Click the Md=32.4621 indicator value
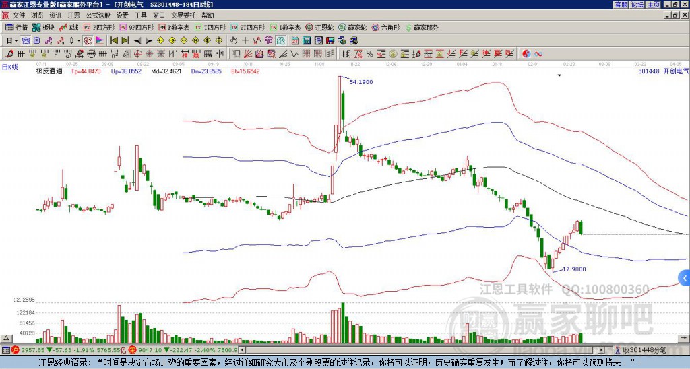The height and width of the screenshot is (369, 690). (x=166, y=71)
